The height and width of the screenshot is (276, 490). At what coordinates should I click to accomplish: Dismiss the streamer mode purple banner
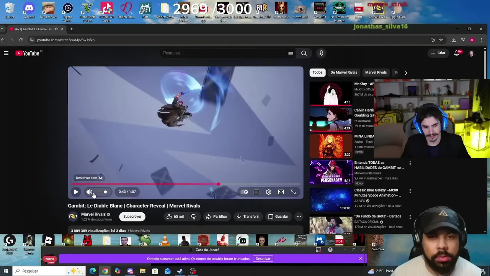(360, 259)
